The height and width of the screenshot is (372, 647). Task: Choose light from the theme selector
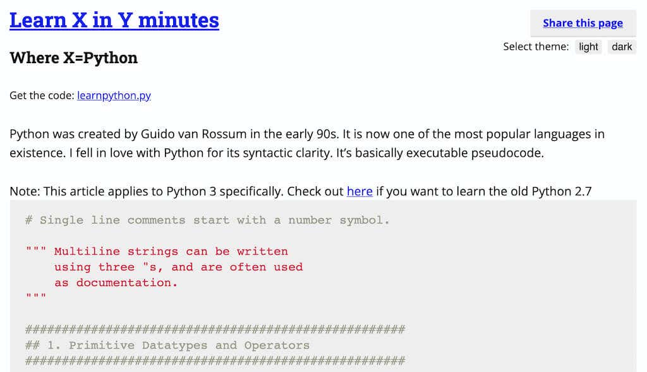click(x=588, y=46)
